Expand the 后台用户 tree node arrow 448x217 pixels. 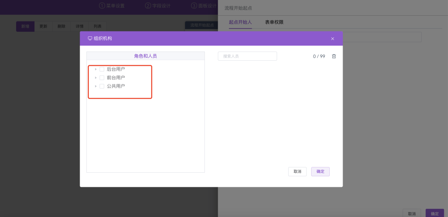coord(95,69)
